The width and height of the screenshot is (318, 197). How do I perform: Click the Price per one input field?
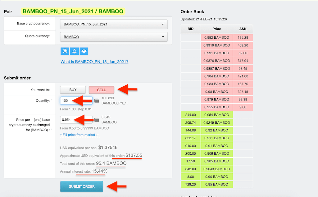(x=76, y=120)
